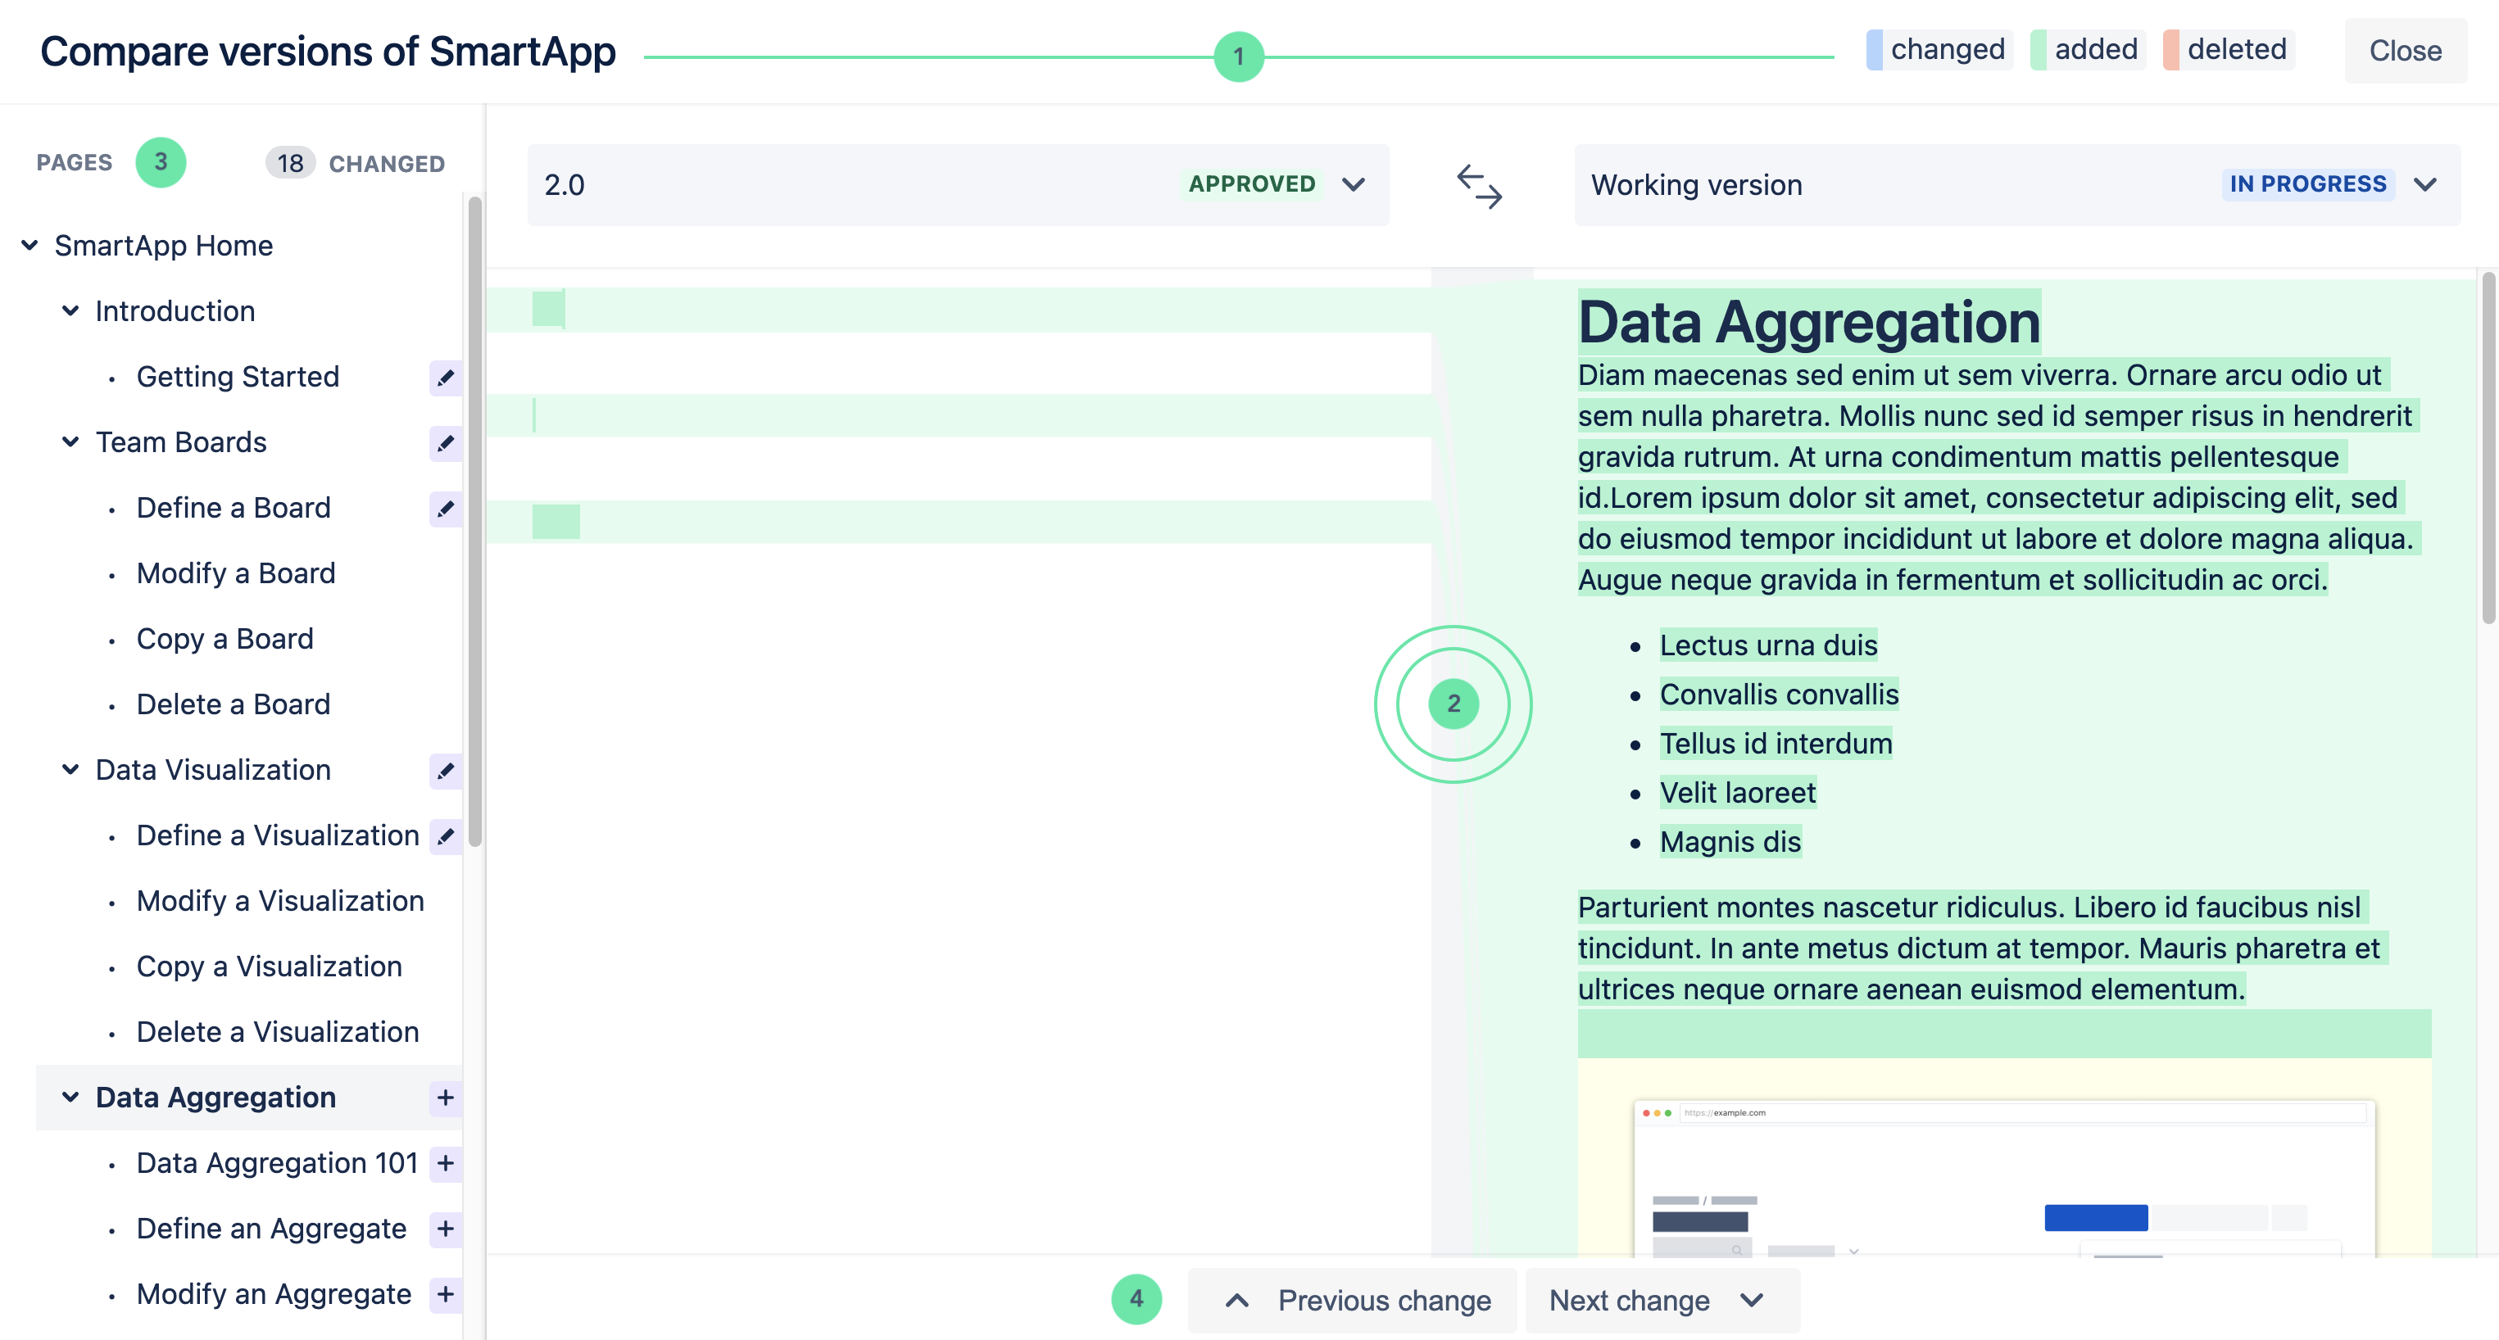Toggle the changed highlight legend

pos(1940,48)
